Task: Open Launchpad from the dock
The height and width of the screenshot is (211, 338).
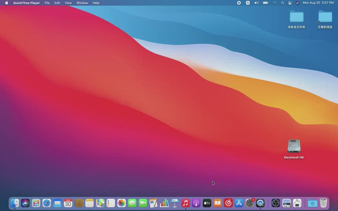Action: coord(36,203)
